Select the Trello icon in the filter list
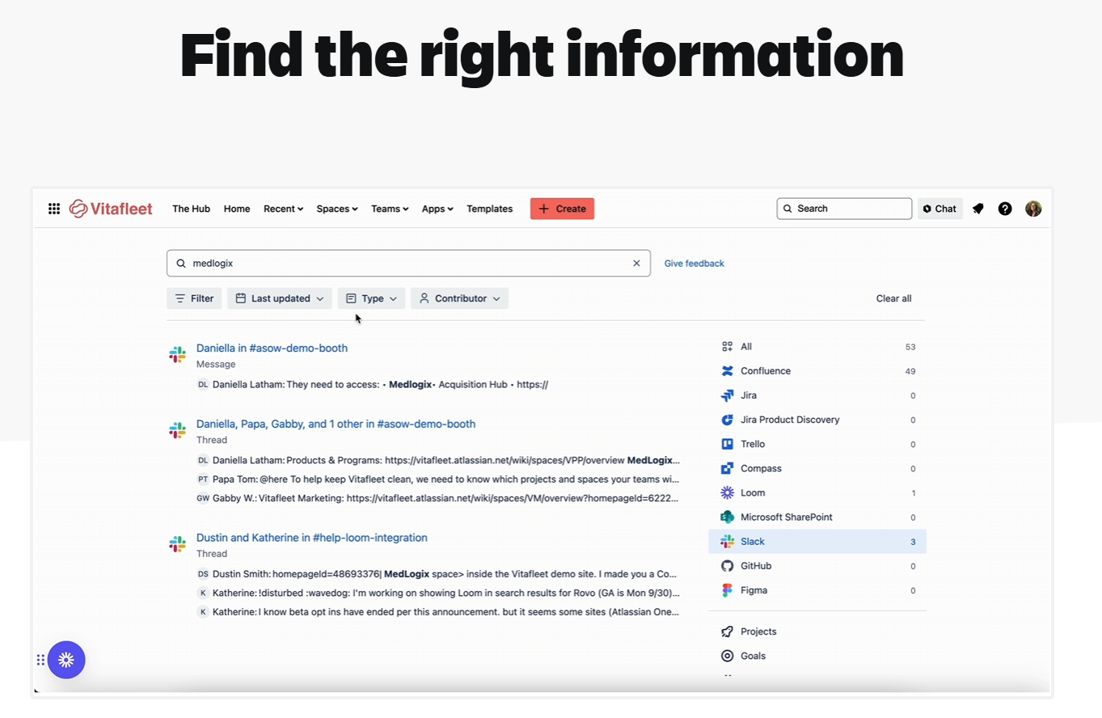Image resolution: width=1102 pixels, height=718 pixels. [727, 444]
